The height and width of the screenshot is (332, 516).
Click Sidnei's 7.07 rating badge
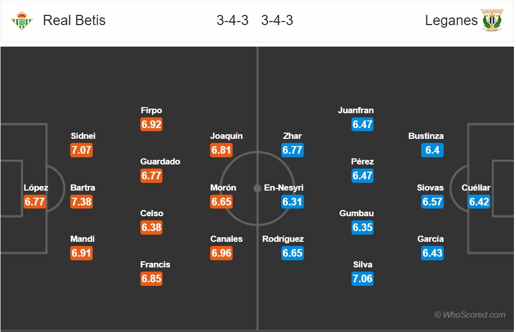[81, 150]
